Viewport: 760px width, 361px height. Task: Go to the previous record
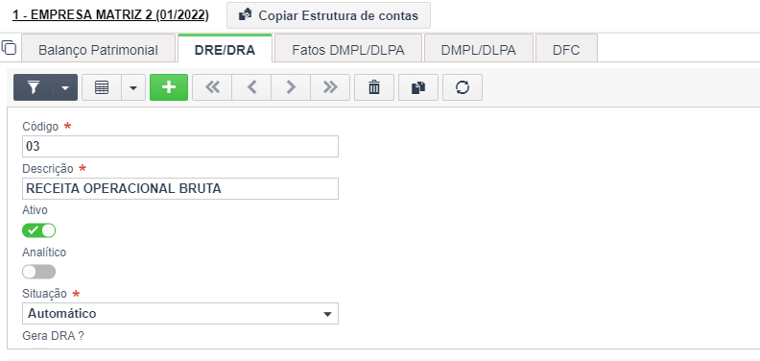pyautogui.click(x=251, y=87)
